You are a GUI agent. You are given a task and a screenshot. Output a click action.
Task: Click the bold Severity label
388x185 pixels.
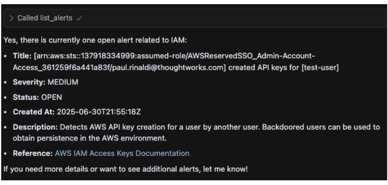pos(29,82)
